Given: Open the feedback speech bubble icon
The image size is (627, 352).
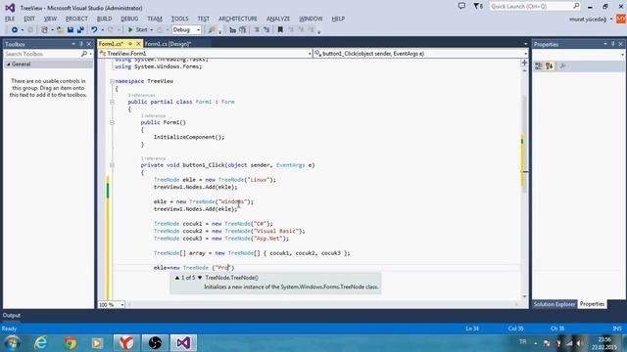Looking at the screenshot, I should 461,6.
